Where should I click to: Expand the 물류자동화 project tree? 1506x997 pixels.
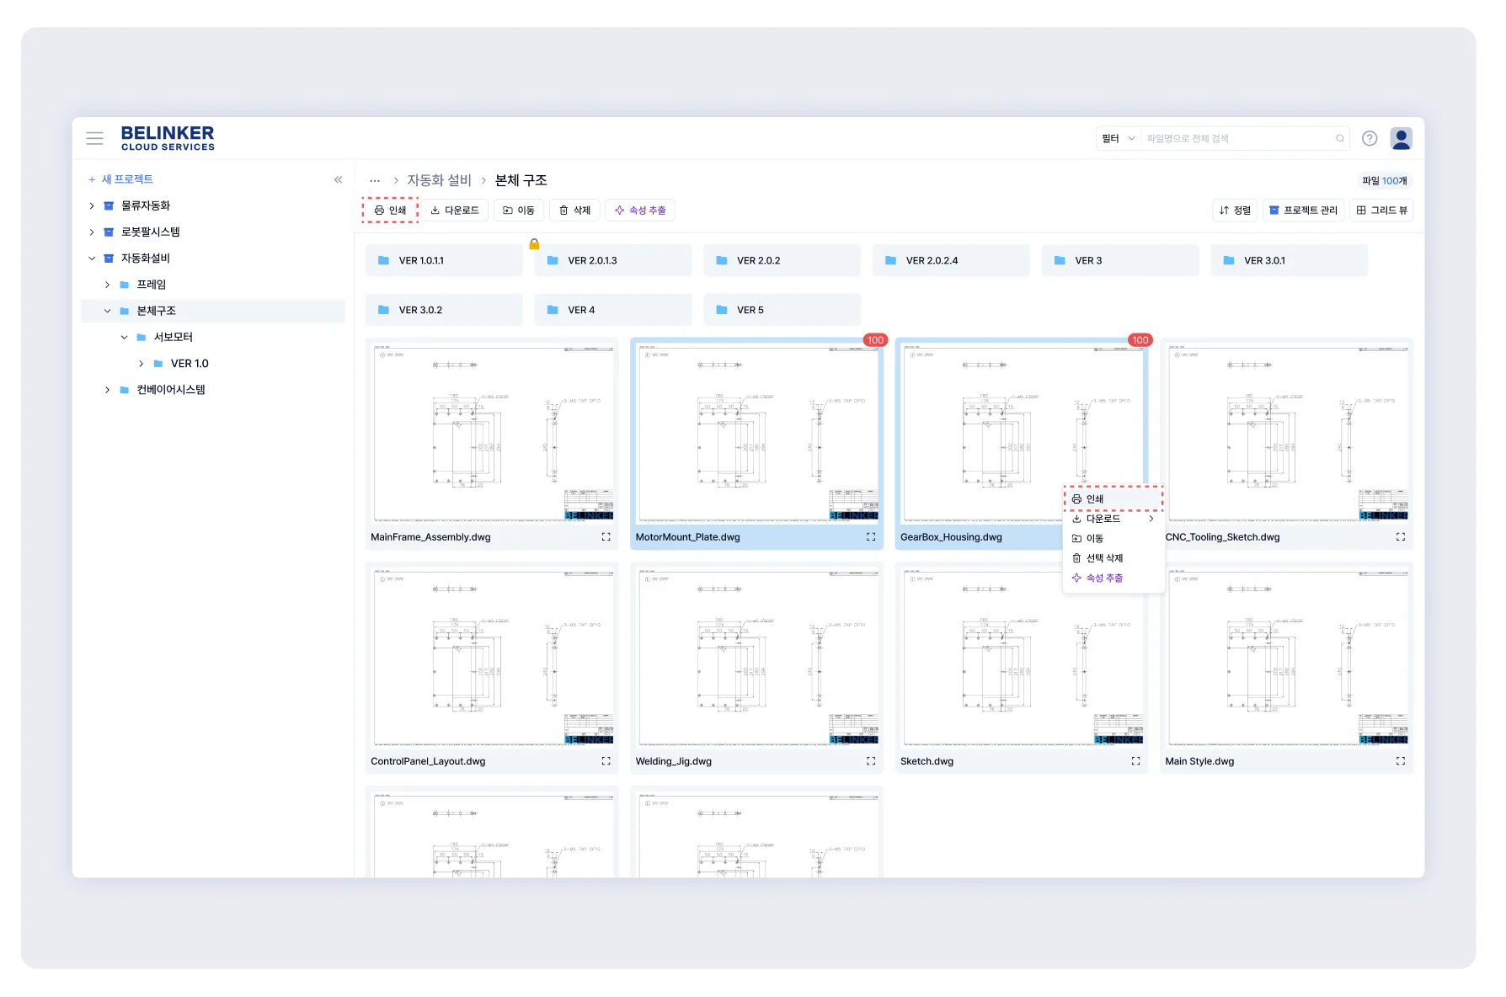pyautogui.click(x=92, y=206)
